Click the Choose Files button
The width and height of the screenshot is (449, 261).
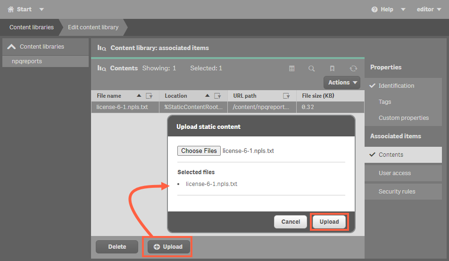point(199,151)
